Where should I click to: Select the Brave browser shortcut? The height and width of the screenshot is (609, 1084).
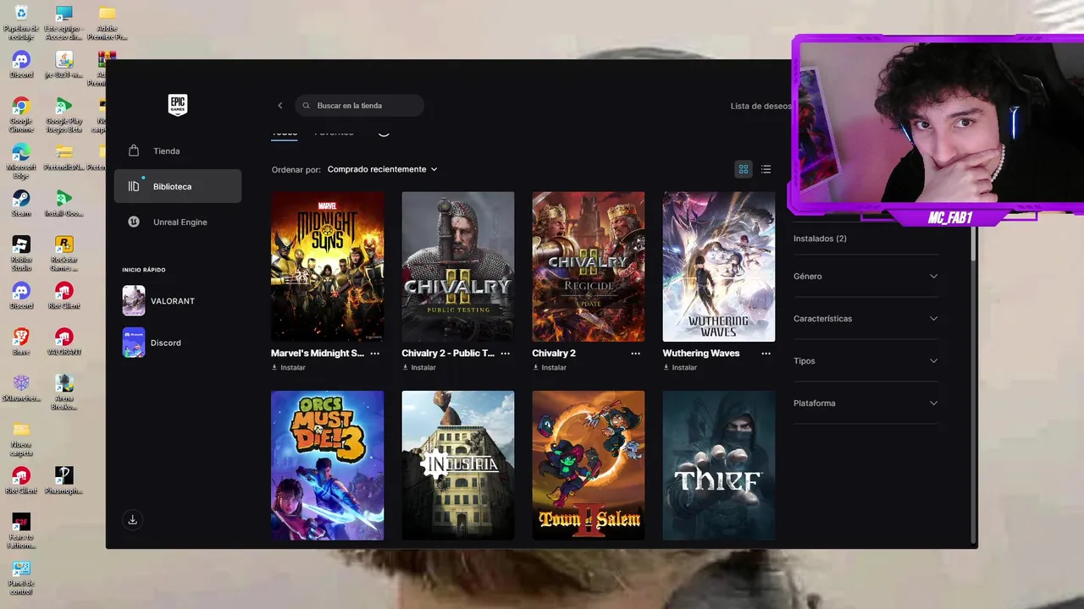(x=21, y=342)
